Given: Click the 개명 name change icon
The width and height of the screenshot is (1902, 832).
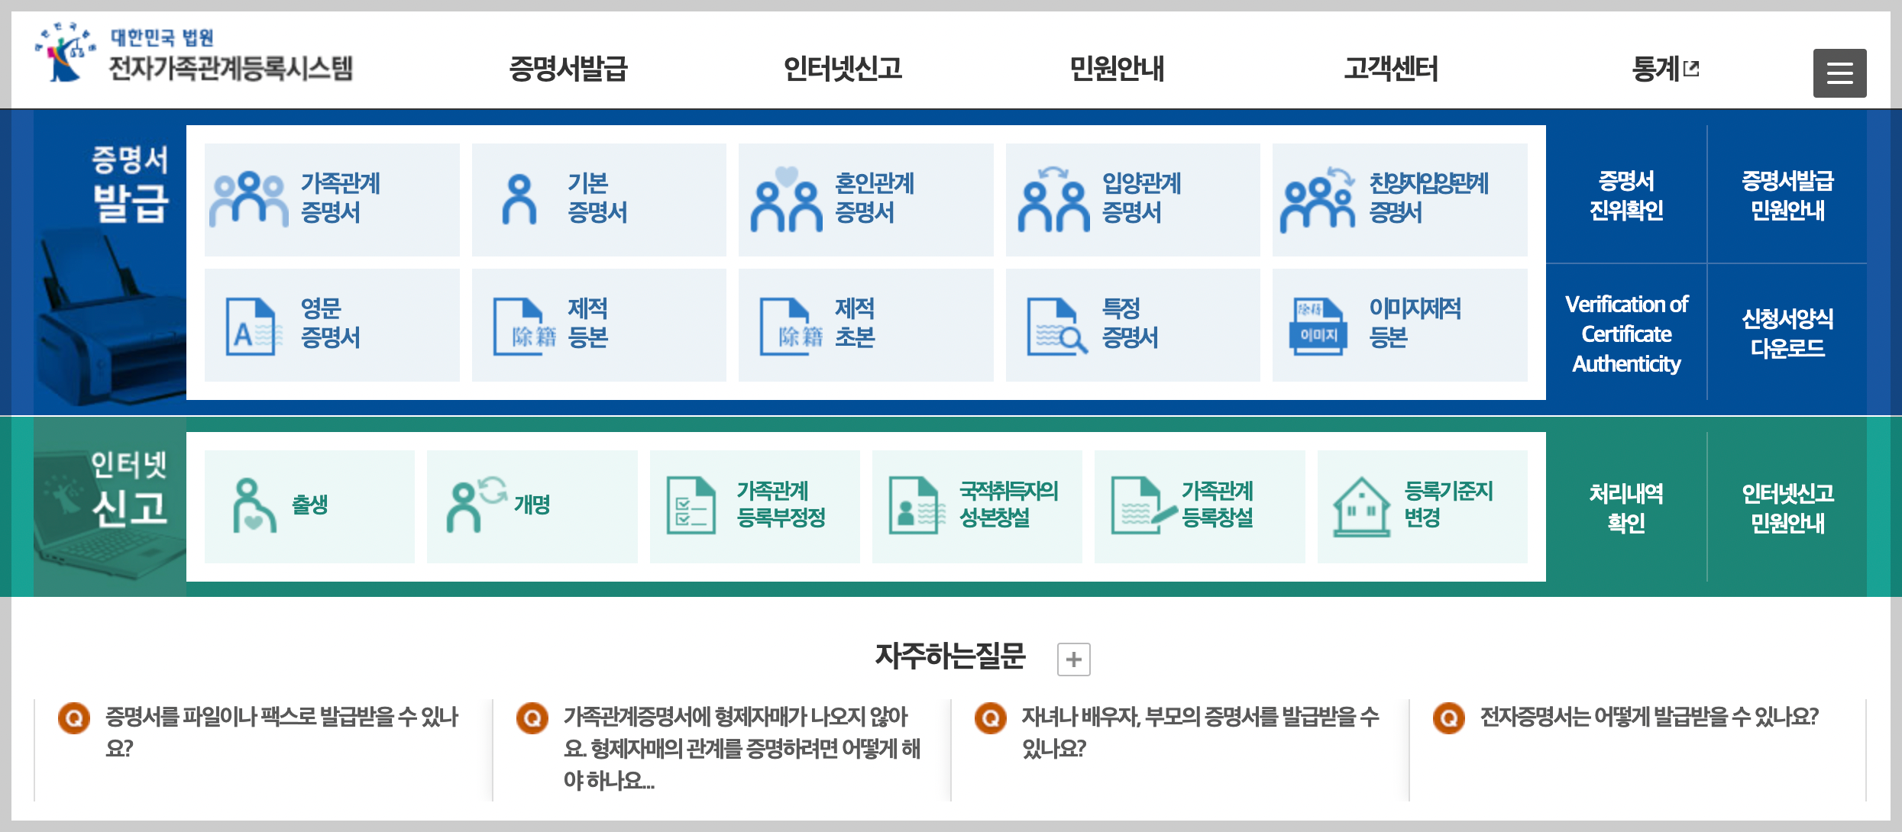Looking at the screenshot, I should pos(475,505).
